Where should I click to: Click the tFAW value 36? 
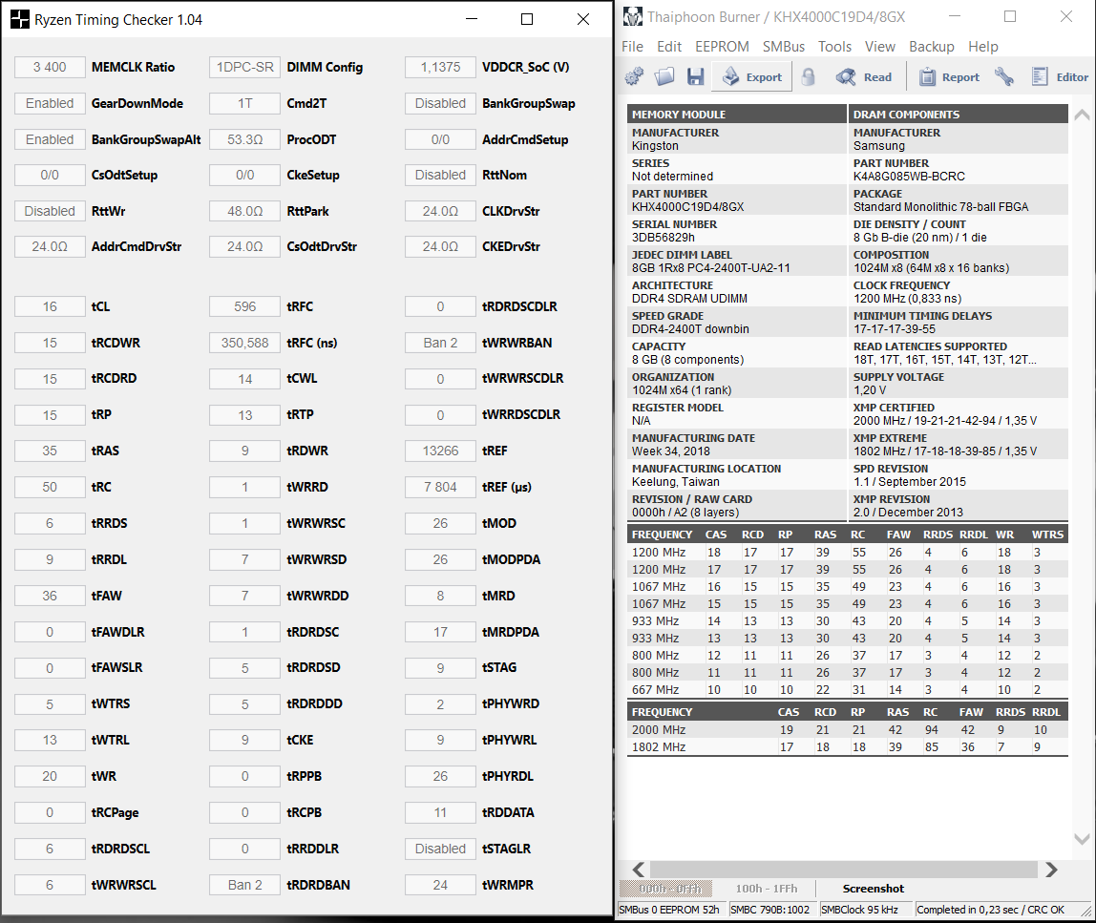pos(50,596)
